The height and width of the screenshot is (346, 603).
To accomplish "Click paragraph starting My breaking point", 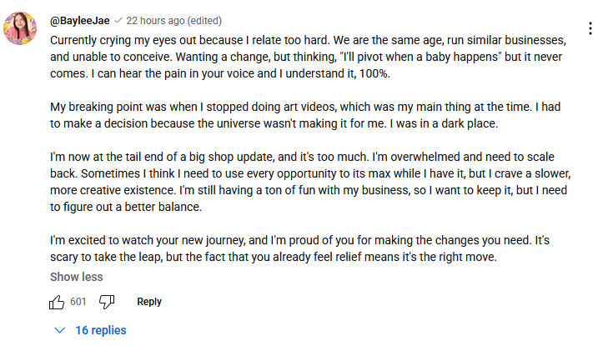I will [x=305, y=115].
